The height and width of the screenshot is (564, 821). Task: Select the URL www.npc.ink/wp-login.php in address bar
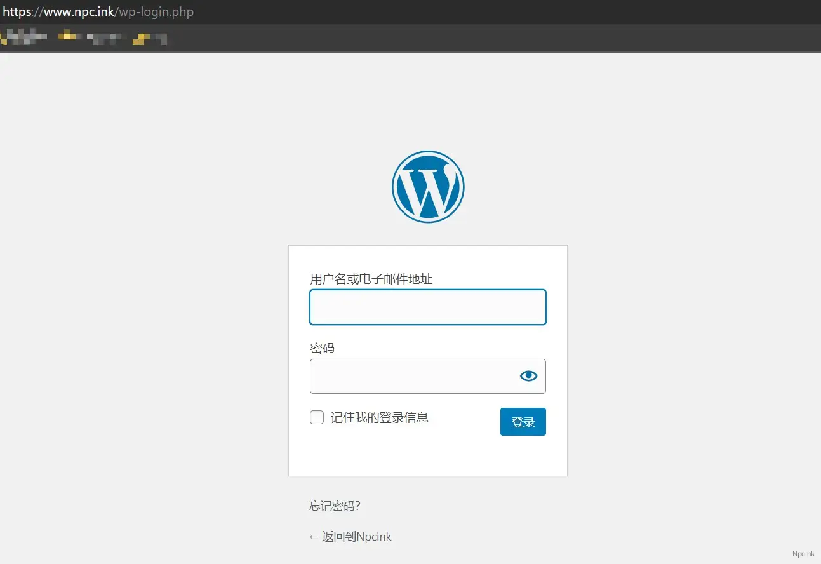(x=98, y=12)
